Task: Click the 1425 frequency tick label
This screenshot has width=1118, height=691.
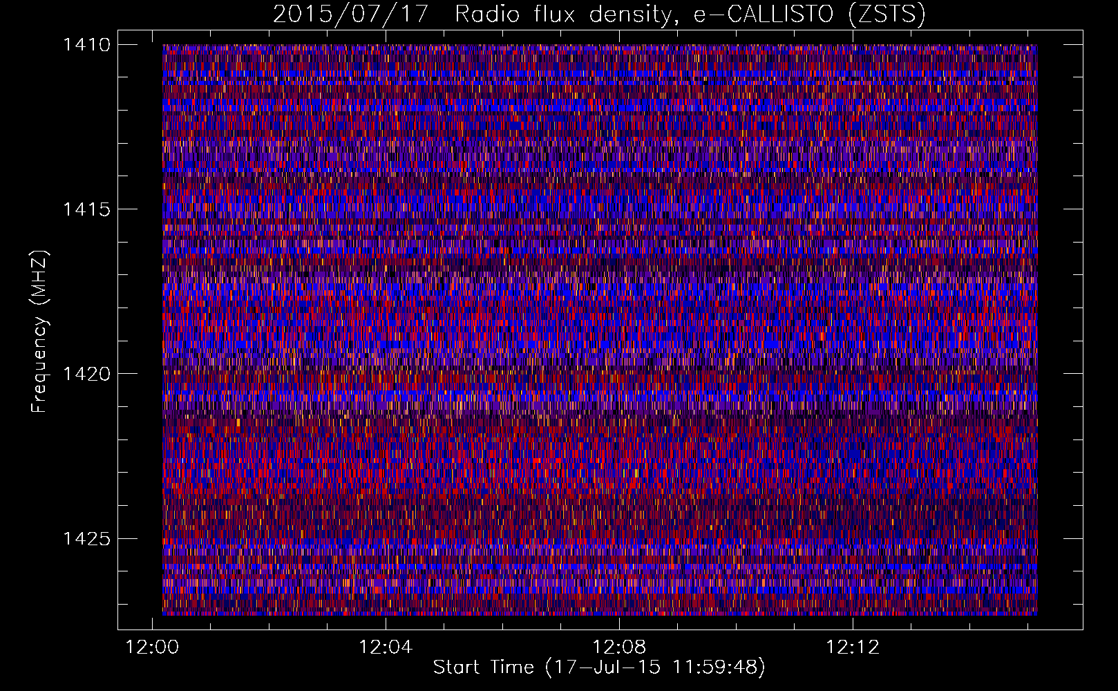Action: [86, 538]
